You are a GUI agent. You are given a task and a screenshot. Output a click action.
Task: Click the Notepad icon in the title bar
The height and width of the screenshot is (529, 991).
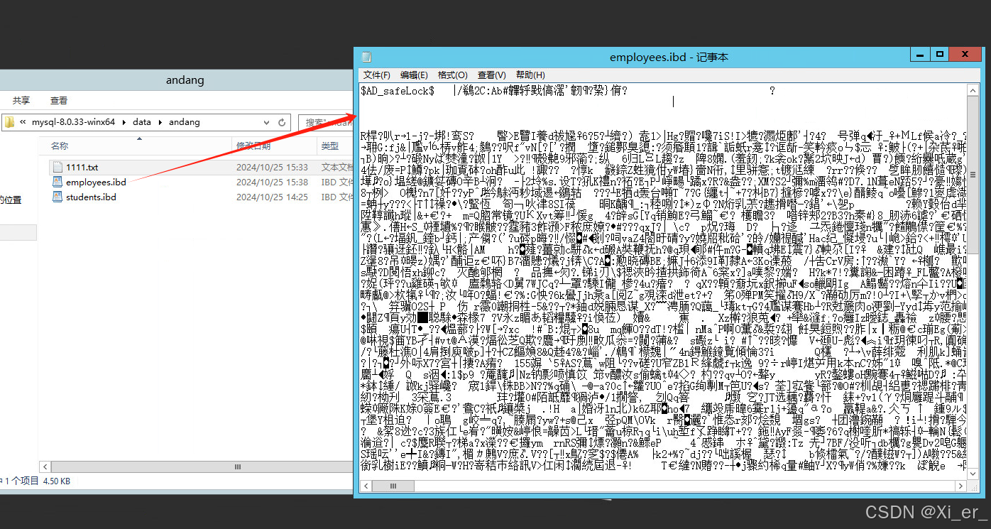[x=366, y=57]
